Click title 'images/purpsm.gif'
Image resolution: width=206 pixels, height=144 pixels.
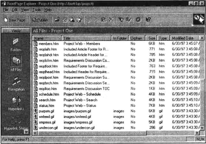click(77, 111)
